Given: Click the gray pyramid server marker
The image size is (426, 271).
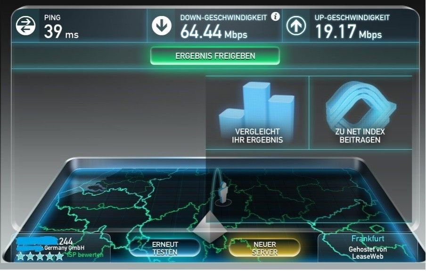Looking at the screenshot, I should pos(210,227).
